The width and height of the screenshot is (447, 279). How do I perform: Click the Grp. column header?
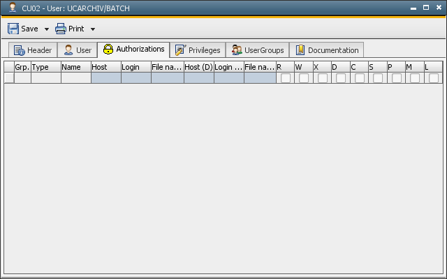(22, 67)
